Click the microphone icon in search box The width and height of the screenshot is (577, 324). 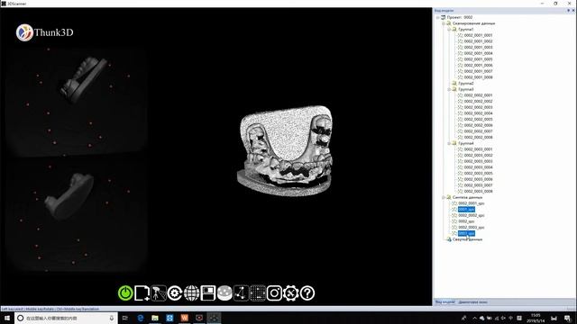[112, 318]
